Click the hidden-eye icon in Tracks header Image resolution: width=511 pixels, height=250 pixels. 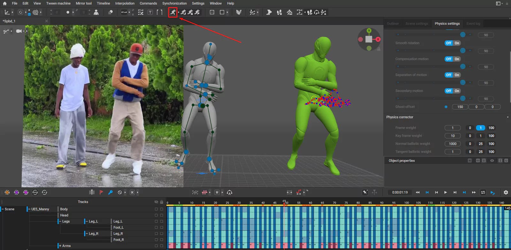tap(156, 202)
